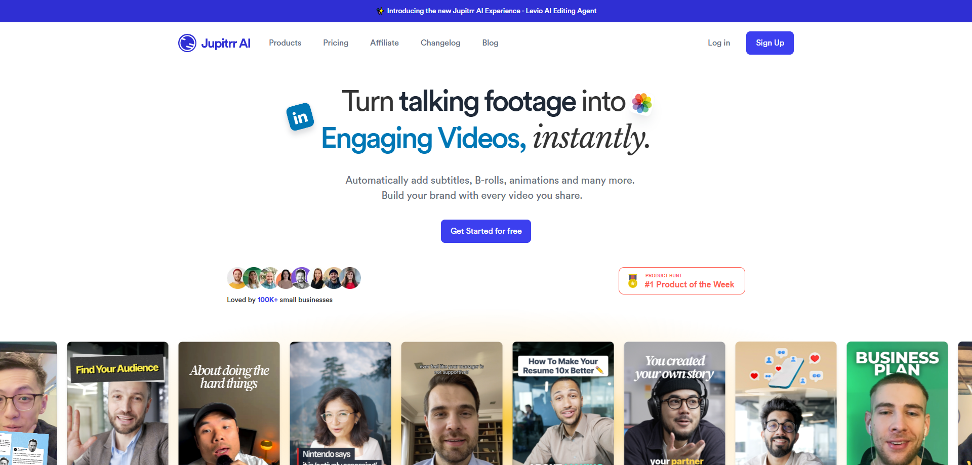Click the last customer avatar in the row
The image size is (972, 465).
click(x=350, y=278)
